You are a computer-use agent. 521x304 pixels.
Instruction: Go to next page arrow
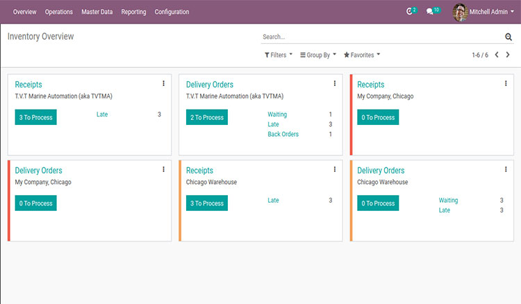pyautogui.click(x=508, y=55)
